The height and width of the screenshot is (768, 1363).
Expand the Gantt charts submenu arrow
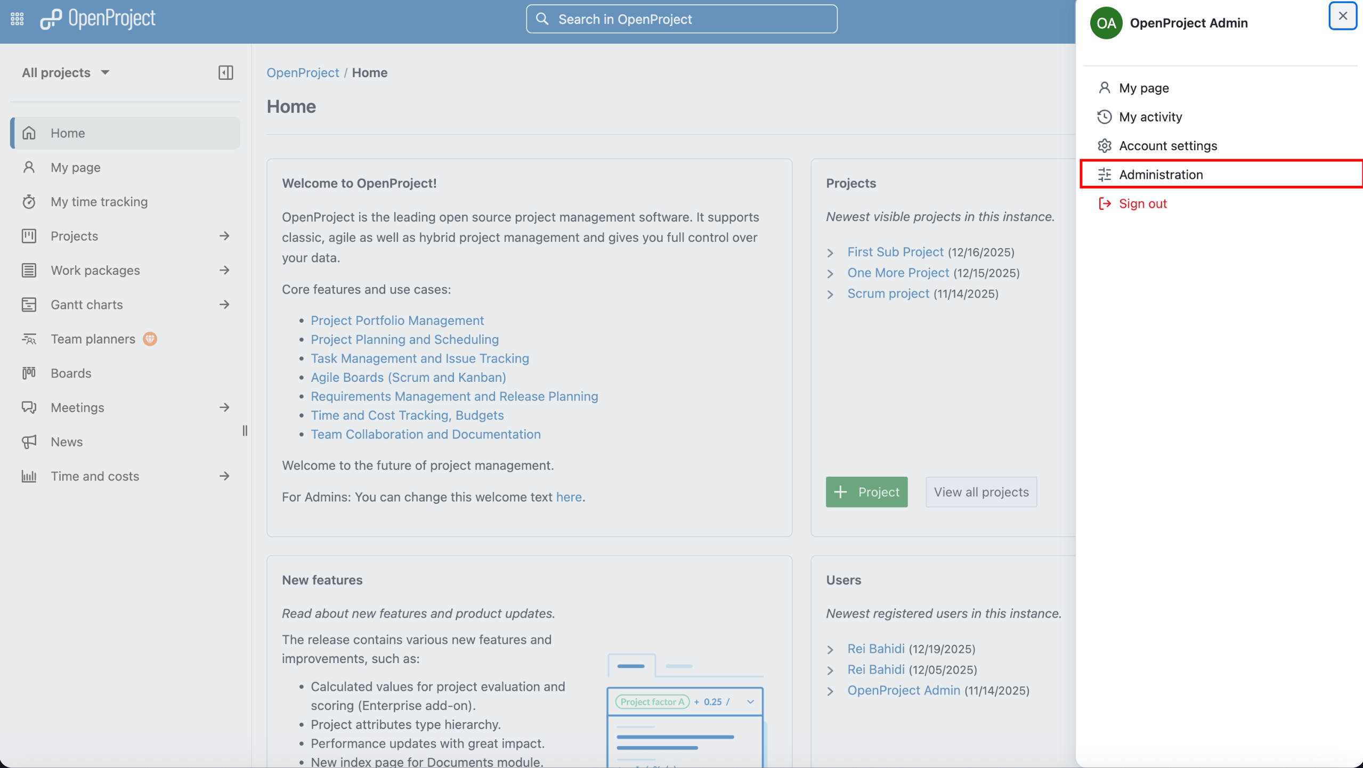point(224,305)
